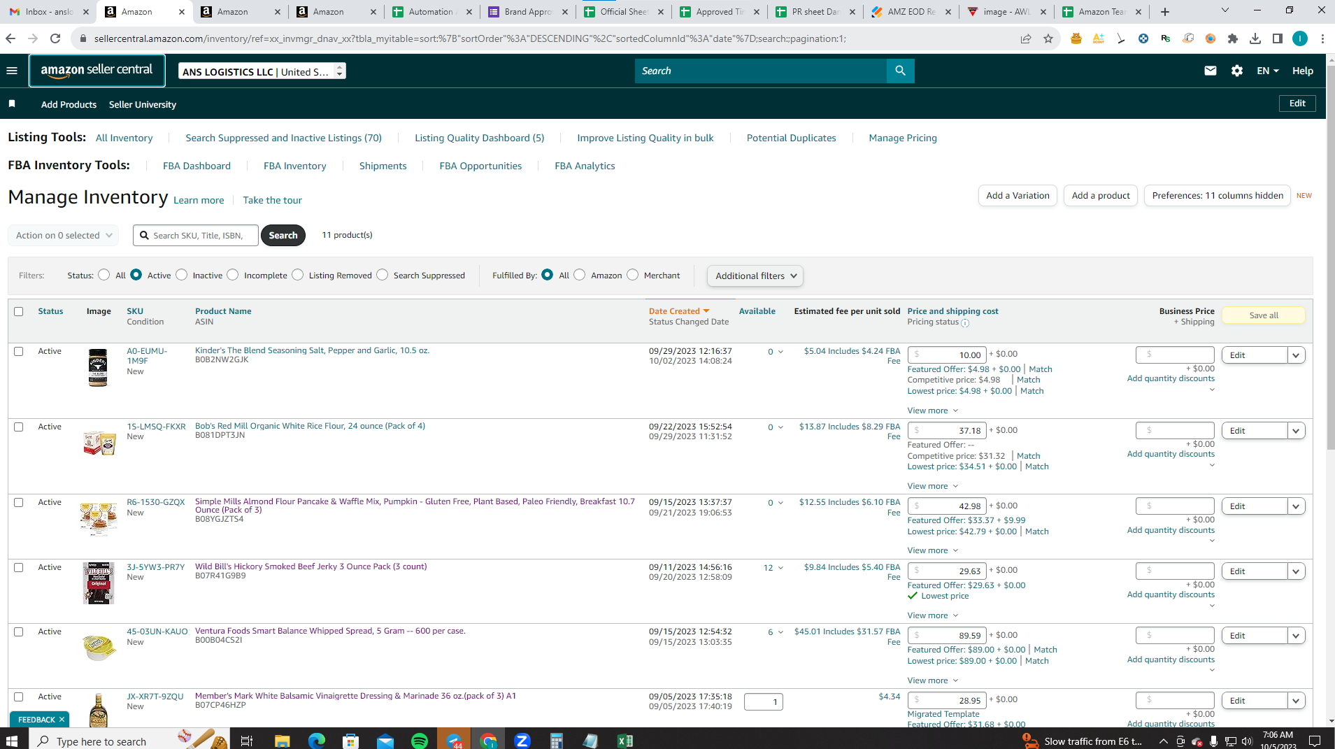The image size is (1335, 749).
Task: Click the pricing status info icon
Action: [x=965, y=323]
